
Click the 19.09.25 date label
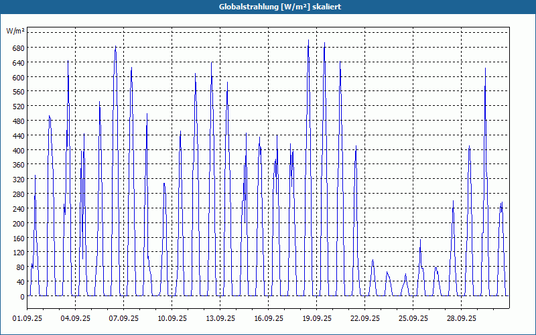pyautogui.click(x=316, y=319)
